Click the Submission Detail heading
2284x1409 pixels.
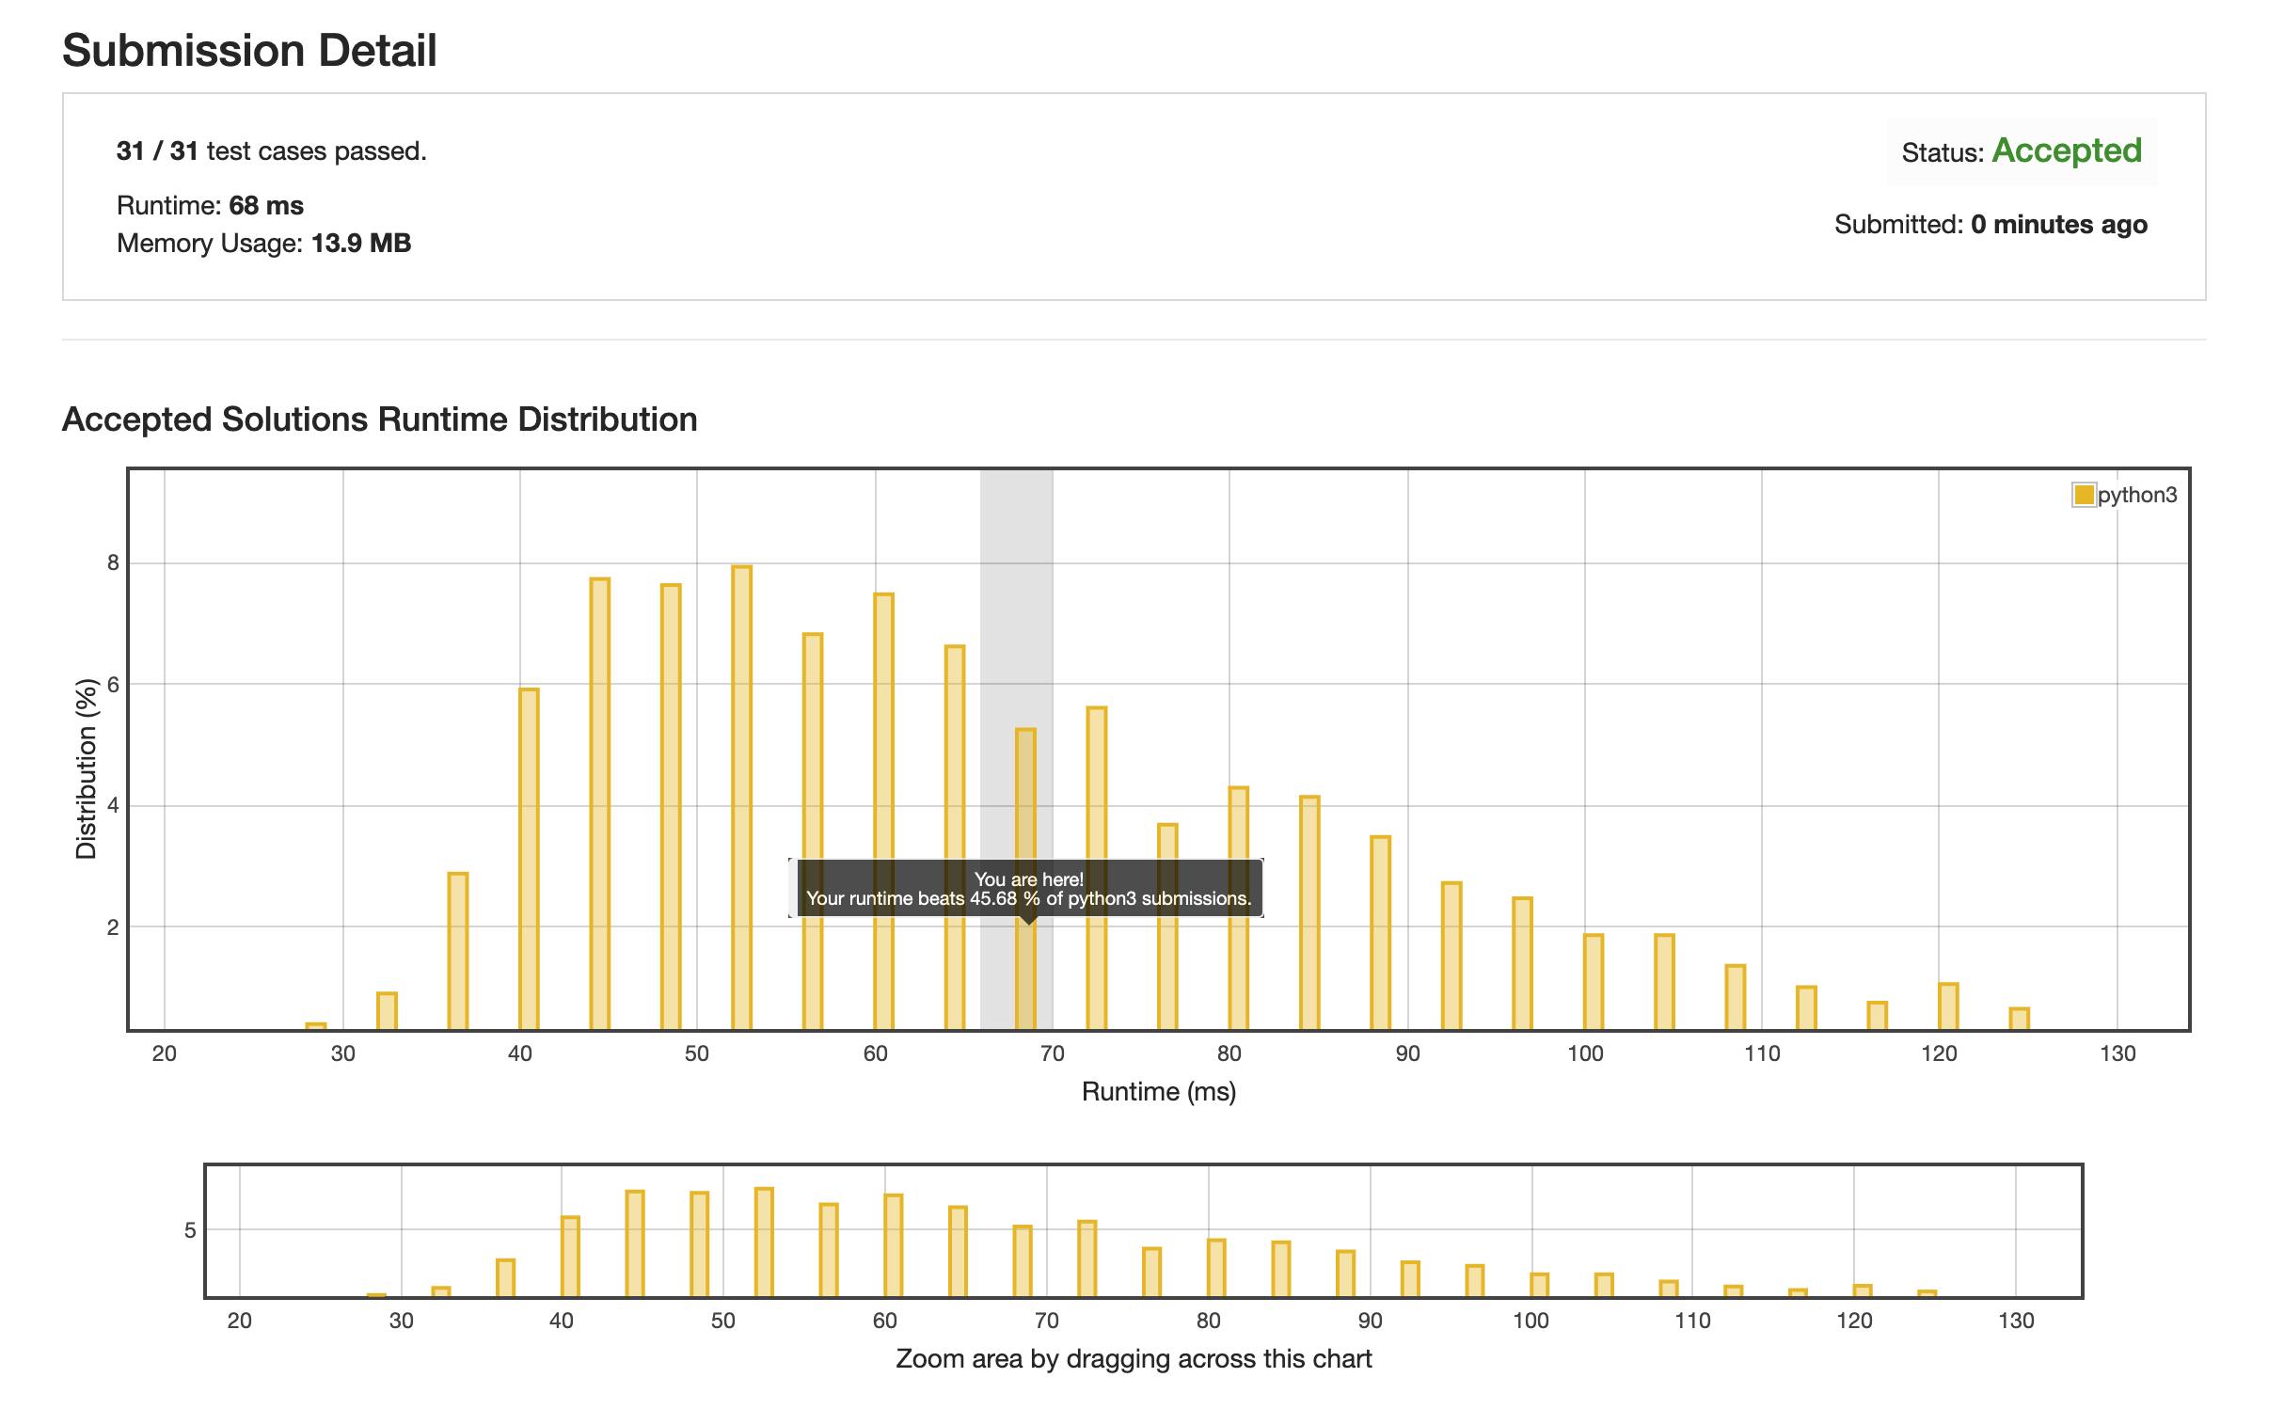pos(249,50)
